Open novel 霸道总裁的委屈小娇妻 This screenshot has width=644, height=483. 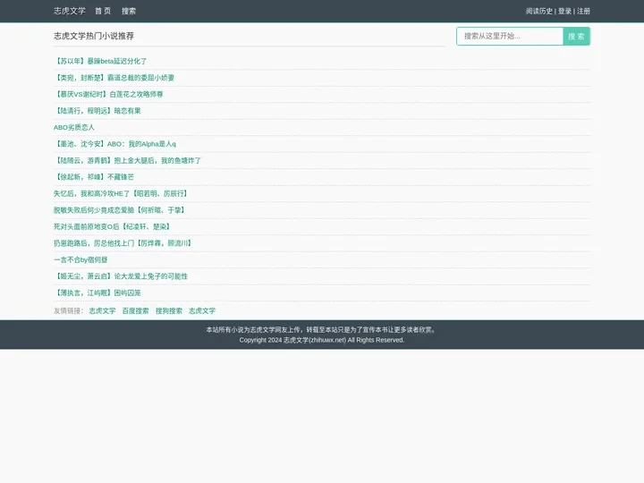tap(114, 78)
